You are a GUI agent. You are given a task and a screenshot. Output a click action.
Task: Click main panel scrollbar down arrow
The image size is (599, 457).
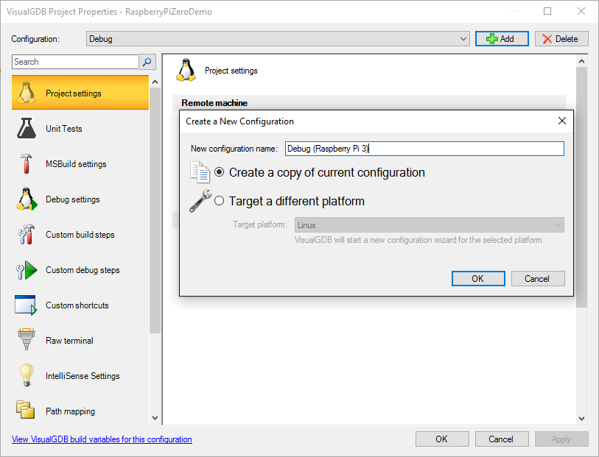(581, 419)
